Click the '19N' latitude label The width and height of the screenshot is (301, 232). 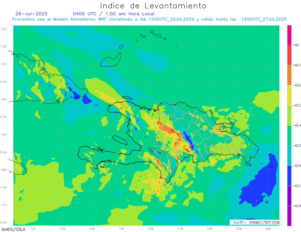point(4,135)
